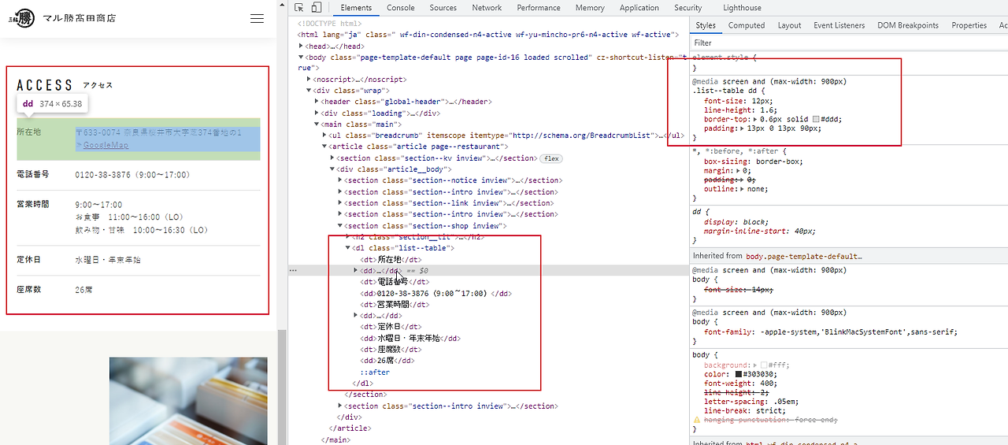The image size is (1008, 445).
Task: Select the Styles sidebar tab
Action: click(x=706, y=25)
